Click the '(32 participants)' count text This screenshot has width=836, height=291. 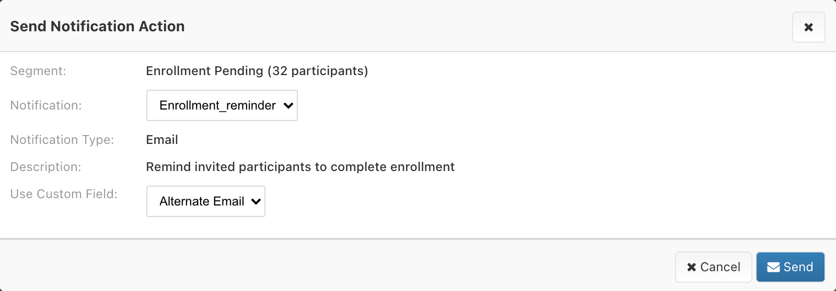point(318,71)
